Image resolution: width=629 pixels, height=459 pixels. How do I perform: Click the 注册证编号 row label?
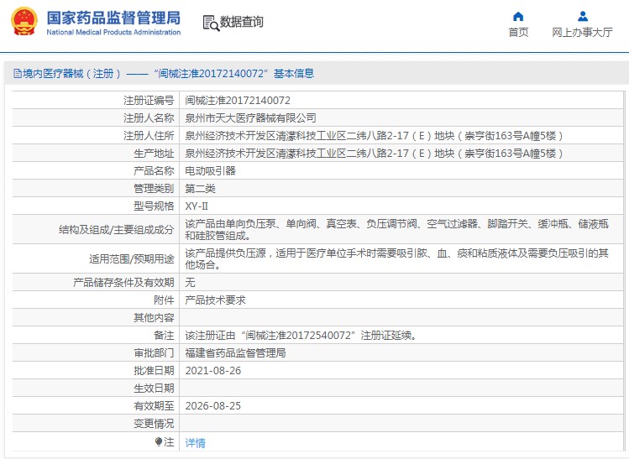[149, 100]
